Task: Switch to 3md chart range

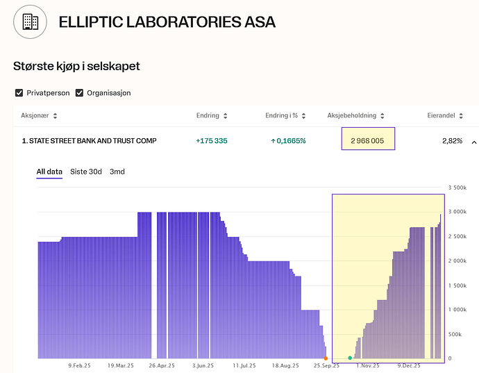Action: [117, 172]
